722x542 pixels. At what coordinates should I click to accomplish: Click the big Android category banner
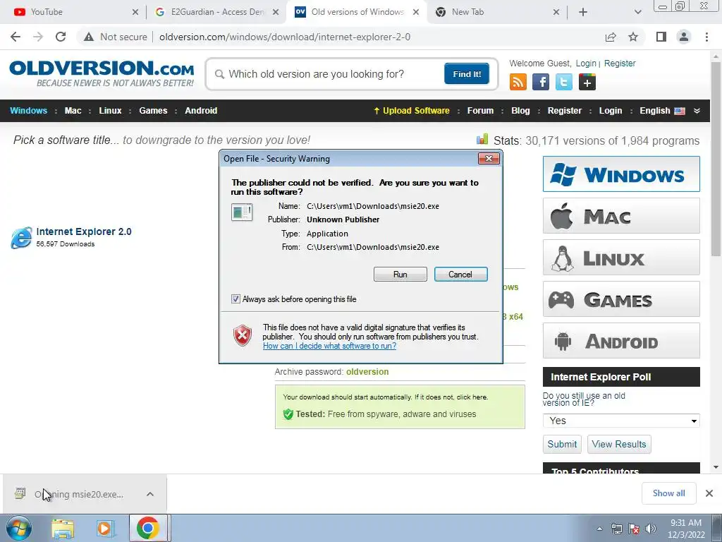coord(621,341)
